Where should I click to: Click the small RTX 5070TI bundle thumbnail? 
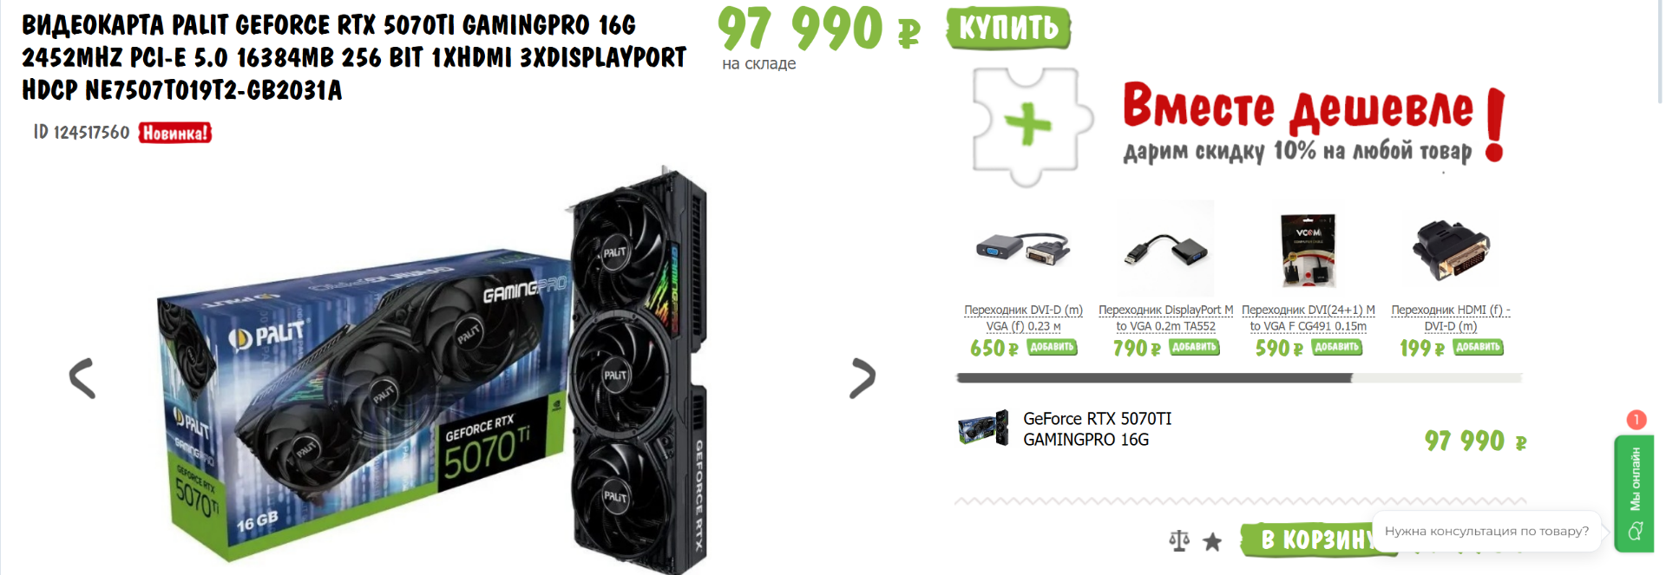[983, 428]
